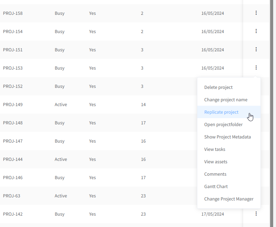The height and width of the screenshot is (227, 276).
Task: Click the Active status of PROJ-144
Action: click(x=61, y=159)
